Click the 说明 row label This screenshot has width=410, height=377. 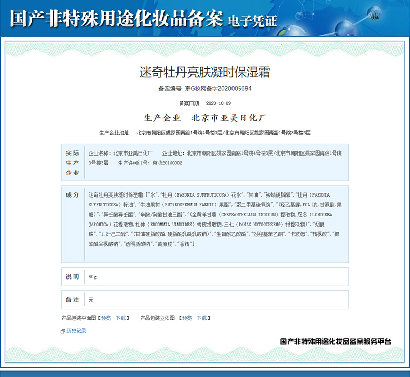[x=73, y=277]
